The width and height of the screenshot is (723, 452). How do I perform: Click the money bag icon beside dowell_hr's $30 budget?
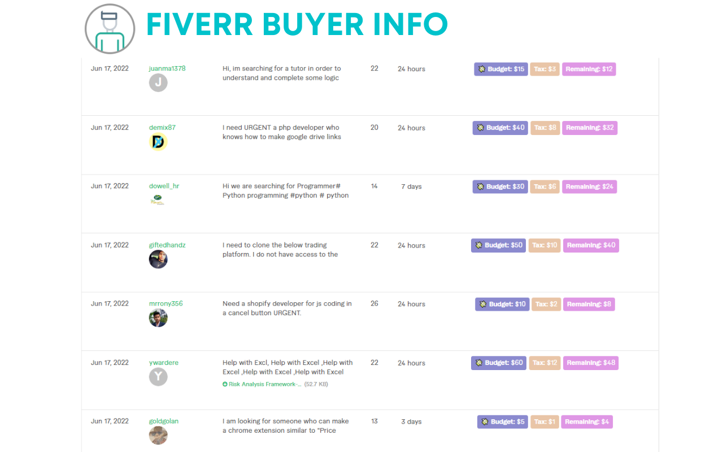[481, 186]
